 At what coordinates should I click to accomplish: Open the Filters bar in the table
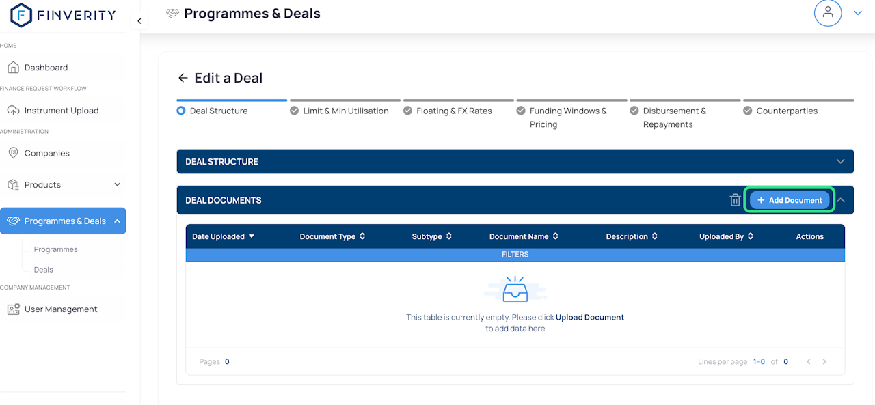coord(515,254)
